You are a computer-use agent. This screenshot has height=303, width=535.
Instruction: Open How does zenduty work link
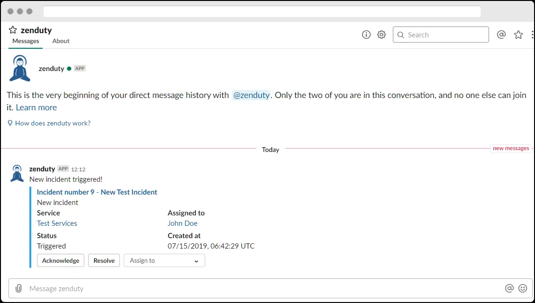[53, 123]
